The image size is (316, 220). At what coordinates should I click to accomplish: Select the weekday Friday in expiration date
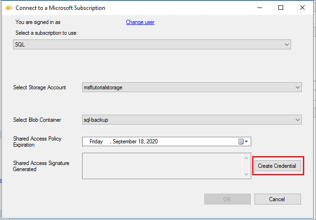coord(96,141)
